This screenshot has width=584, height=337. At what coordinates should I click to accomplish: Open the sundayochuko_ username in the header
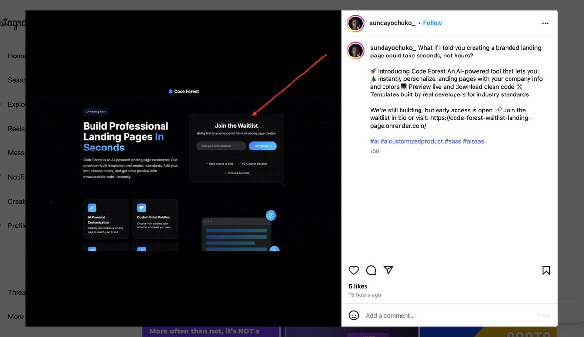click(392, 23)
